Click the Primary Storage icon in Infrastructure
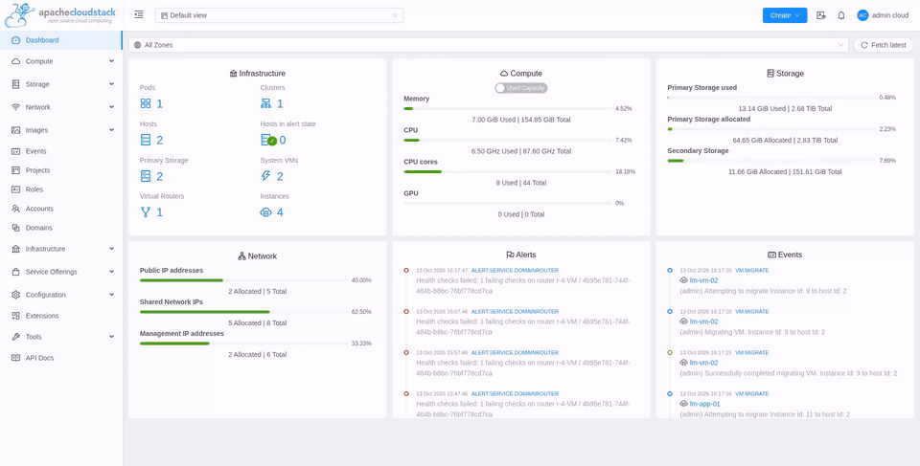Image resolution: width=920 pixels, height=466 pixels. coord(146,176)
